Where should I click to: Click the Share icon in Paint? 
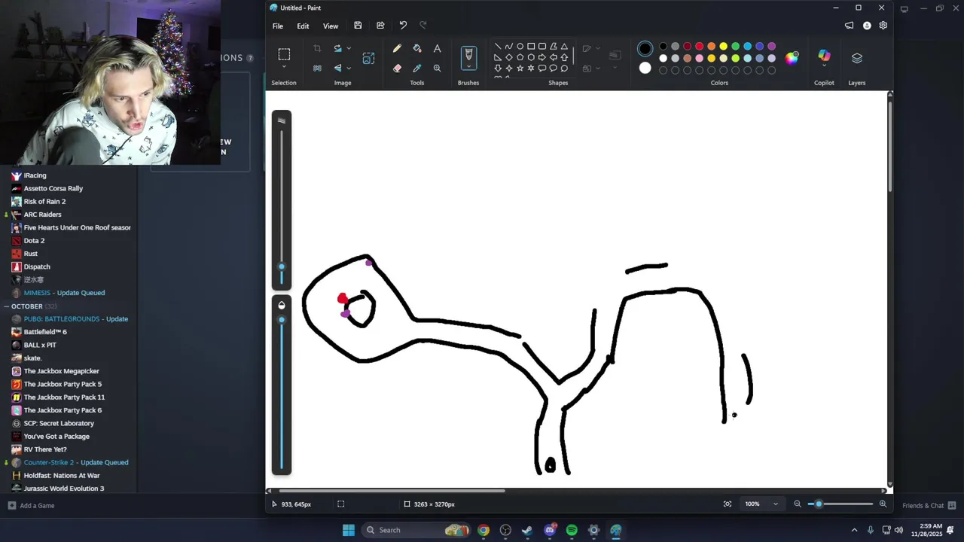(380, 26)
